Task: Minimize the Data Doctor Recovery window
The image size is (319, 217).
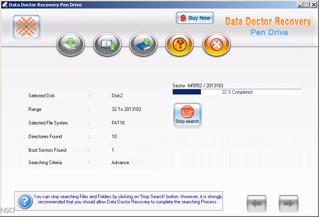Action: pos(299,5)
